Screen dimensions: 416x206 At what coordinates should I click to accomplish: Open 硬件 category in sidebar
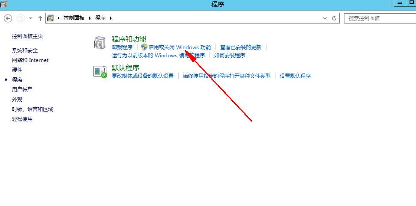[x=17, y=70]
